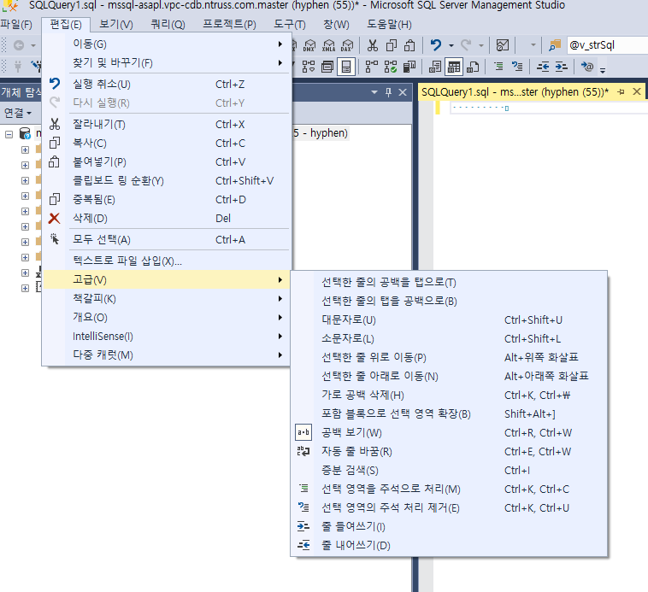Select 선택 영역의 주석 처리 제거(E)

449,507
